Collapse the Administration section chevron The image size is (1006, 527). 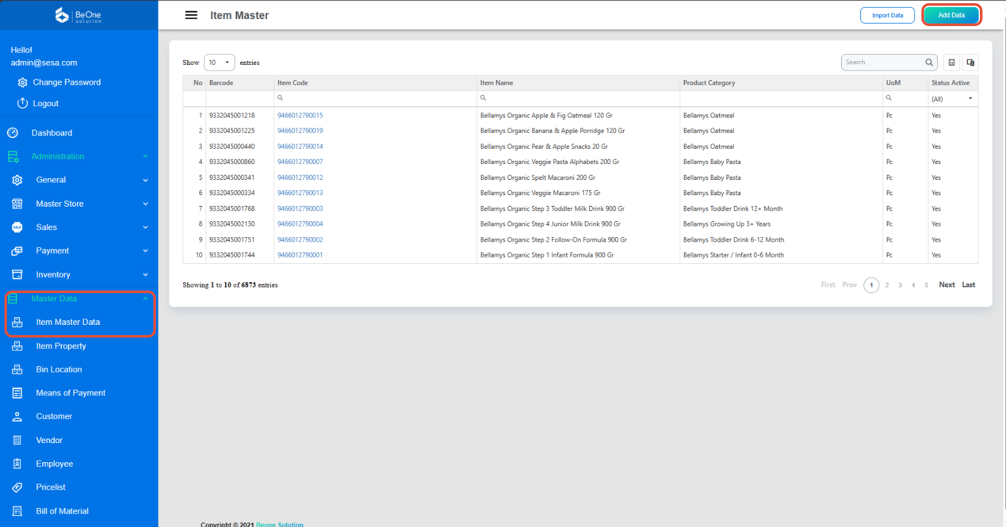coord(146,156)
